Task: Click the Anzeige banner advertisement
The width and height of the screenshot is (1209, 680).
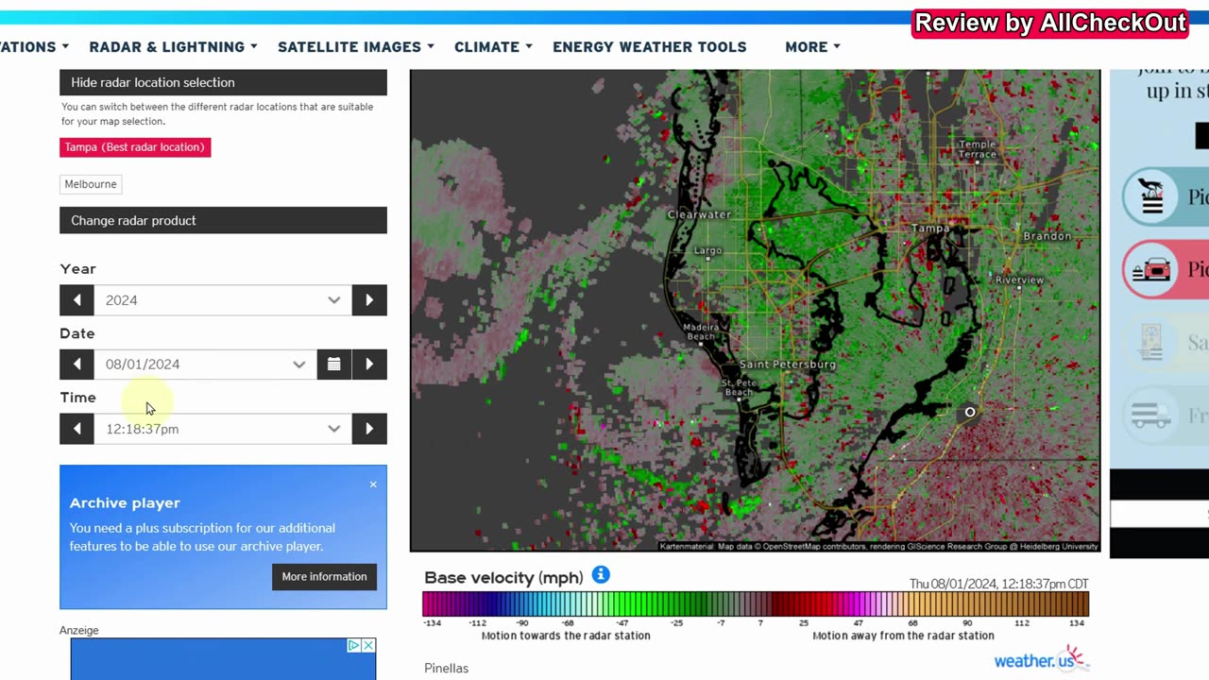Action: pyautogui.click(x=223, y=659)
